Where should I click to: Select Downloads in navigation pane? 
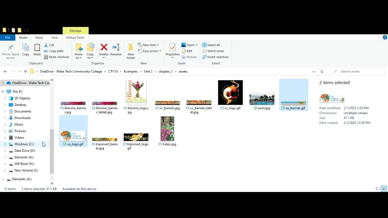tap(22, 118)
